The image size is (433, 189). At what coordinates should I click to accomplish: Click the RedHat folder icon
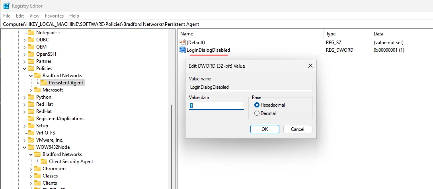31,111
